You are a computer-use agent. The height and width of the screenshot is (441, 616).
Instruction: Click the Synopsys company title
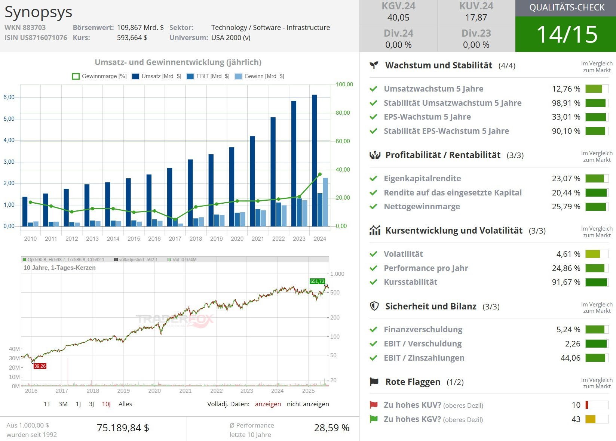pos(38,12)
